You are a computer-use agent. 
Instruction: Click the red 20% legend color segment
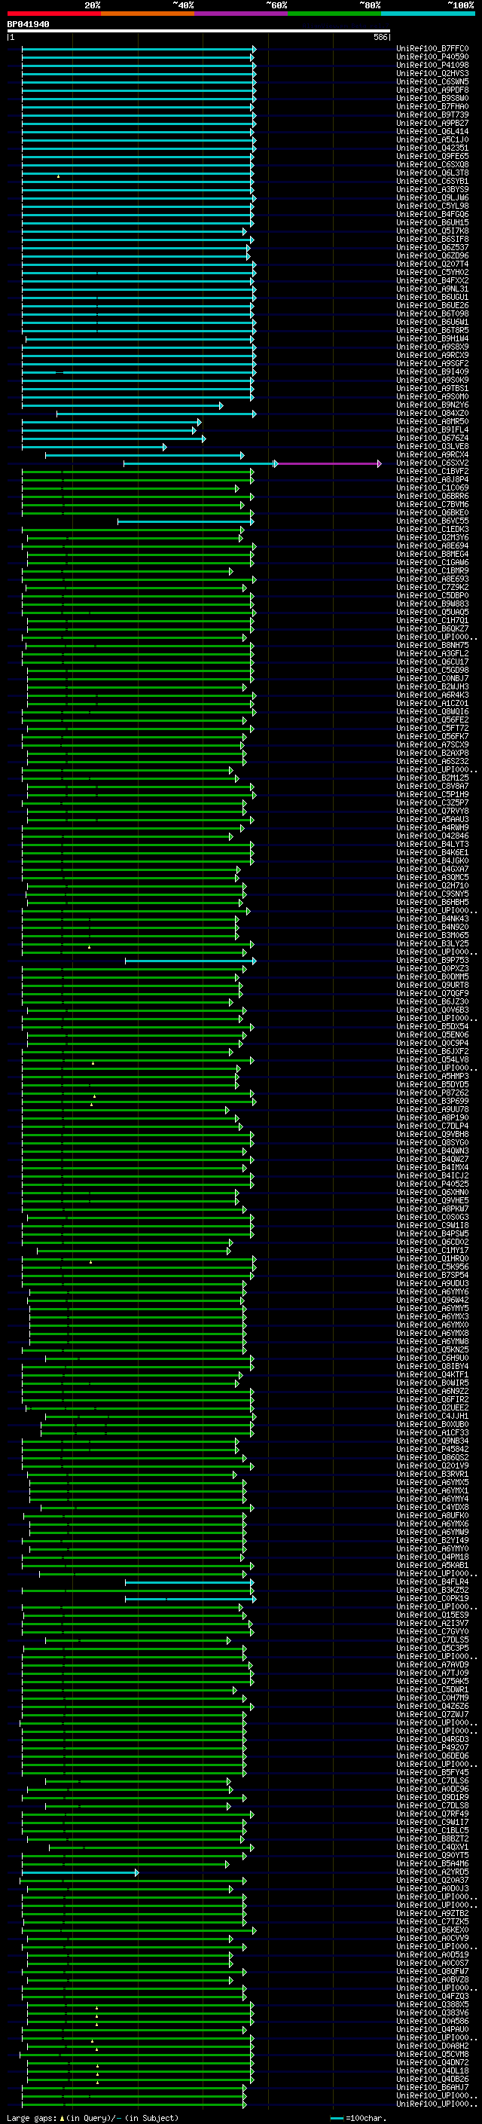(x=53, y=14)
